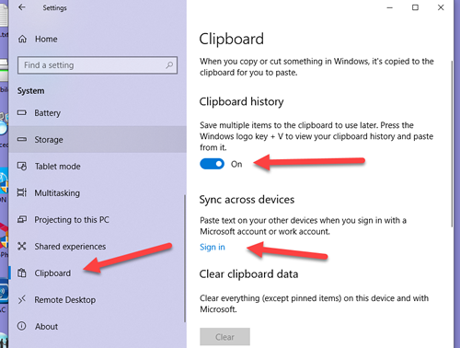Open Shared experiences via its icon
Screen dimensions: 460x348
pyautogui.click(x=22, y=246)
